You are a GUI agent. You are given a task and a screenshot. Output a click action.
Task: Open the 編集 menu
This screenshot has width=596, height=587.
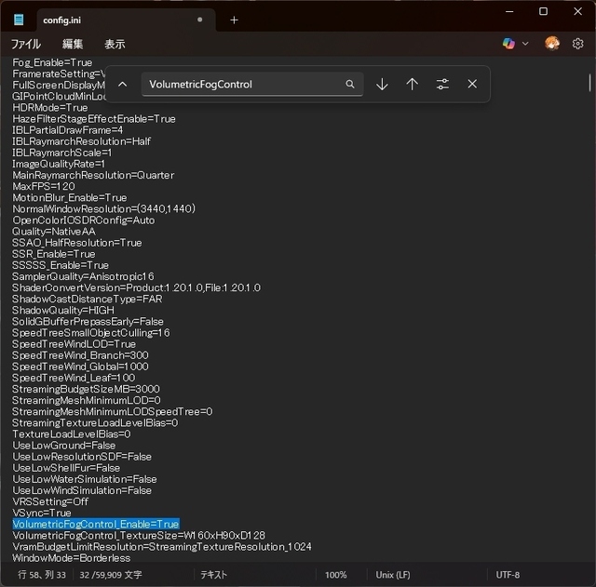73,44
